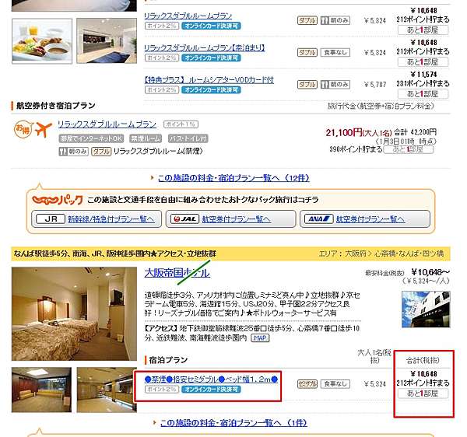Open the airline package リラックスダブルルームプラン link
This screenshot has height=437, width=467.
[x=107, y=124]
